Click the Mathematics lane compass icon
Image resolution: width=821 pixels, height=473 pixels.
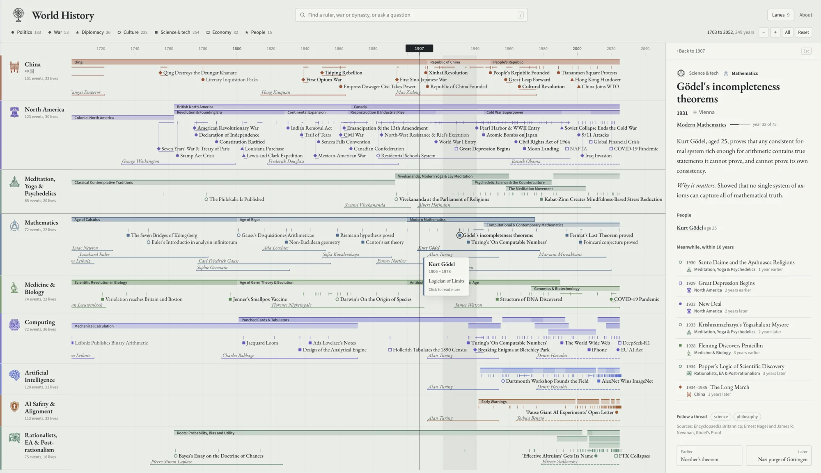tap(14, 225)
